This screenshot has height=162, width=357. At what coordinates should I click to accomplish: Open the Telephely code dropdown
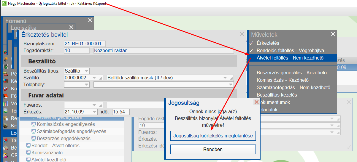[x=86, y=85]
